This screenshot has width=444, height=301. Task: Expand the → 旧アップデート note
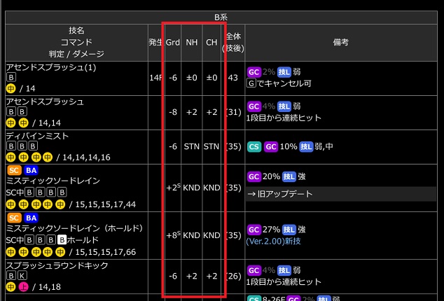click(279, 193)
